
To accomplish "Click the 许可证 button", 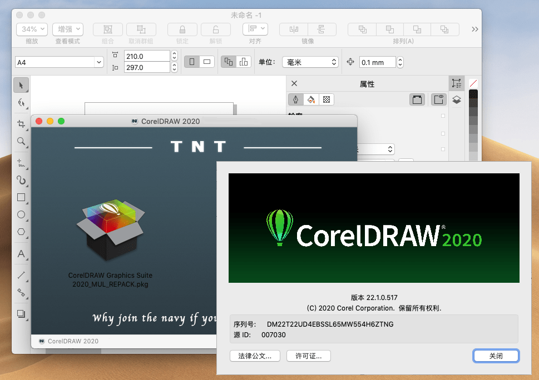I will 309,356.
